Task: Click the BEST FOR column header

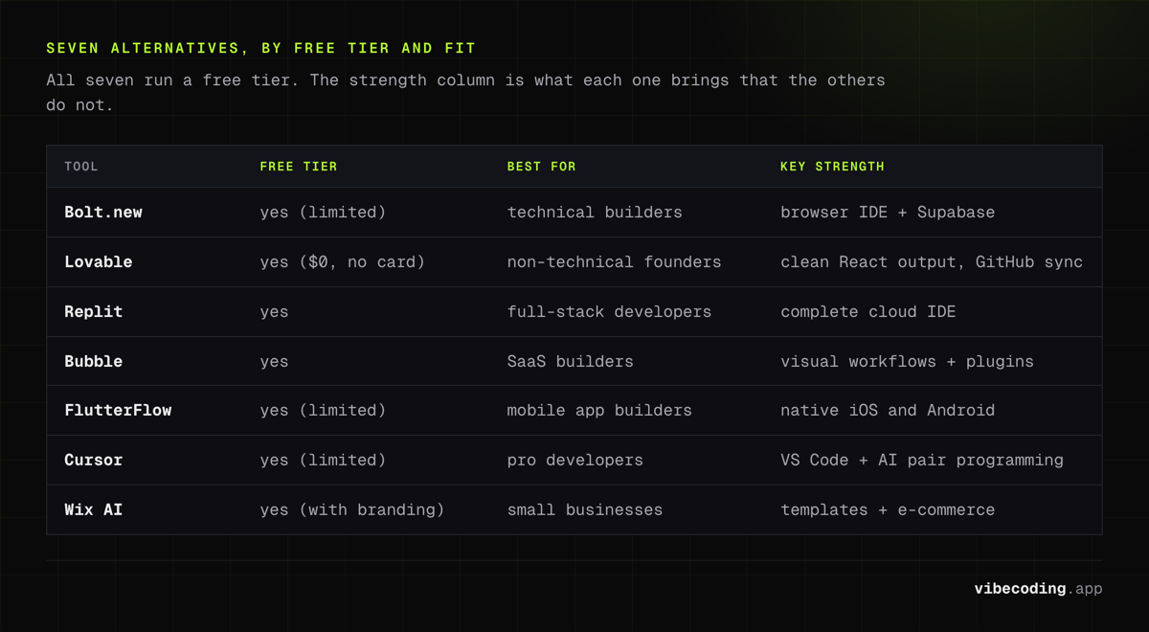Action: point(542,167)
